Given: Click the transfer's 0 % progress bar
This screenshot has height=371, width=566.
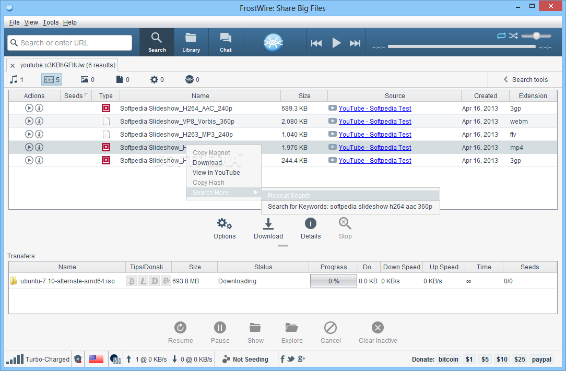Looking at the screenshot, I should (334, 281).
